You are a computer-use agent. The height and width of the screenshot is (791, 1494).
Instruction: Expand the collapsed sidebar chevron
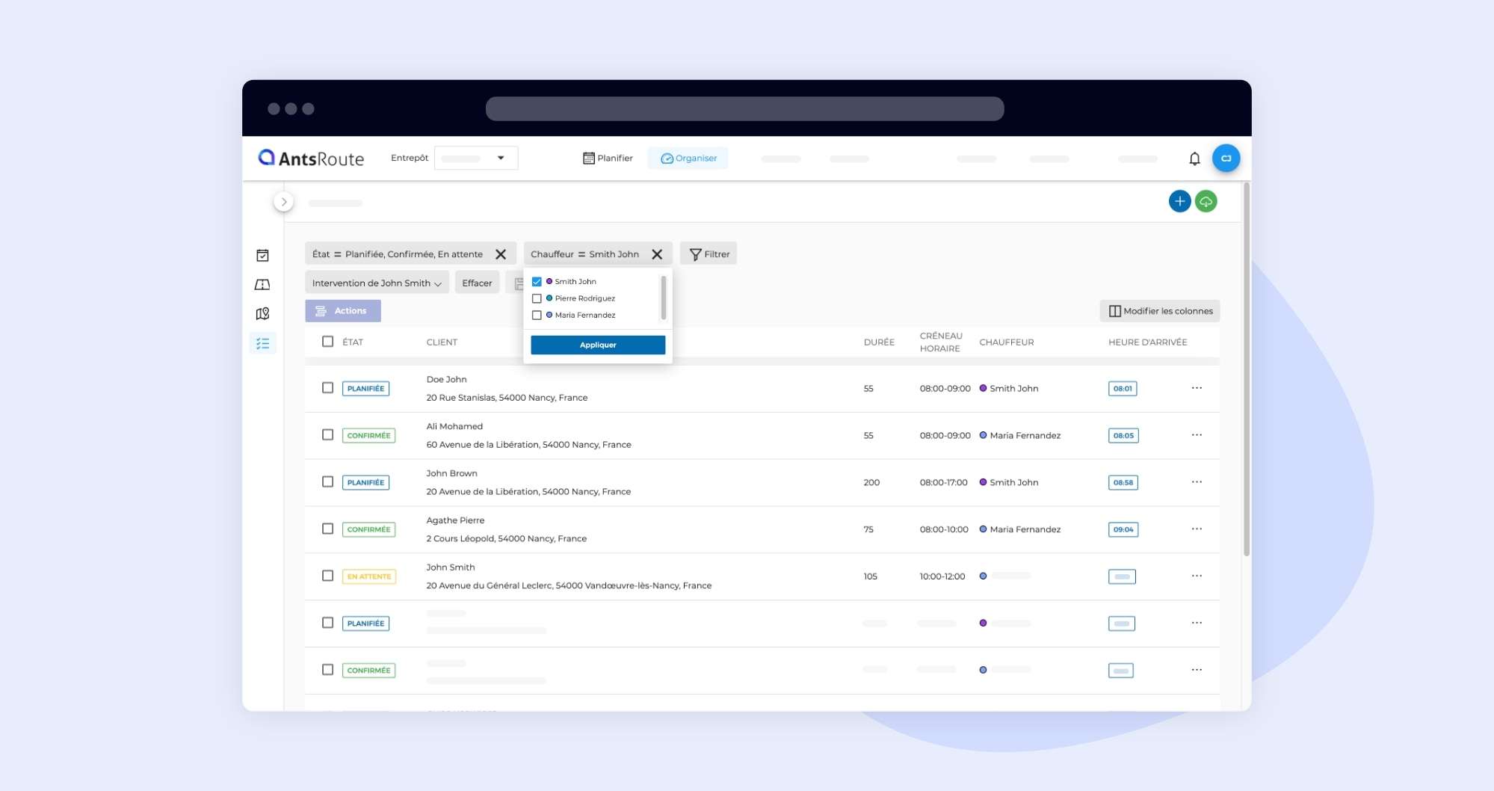pos(283,202)
